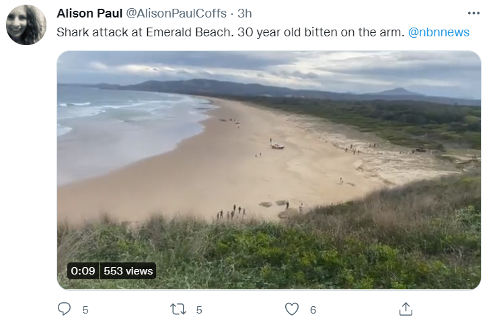Open the share upload icon

point(406,310)
